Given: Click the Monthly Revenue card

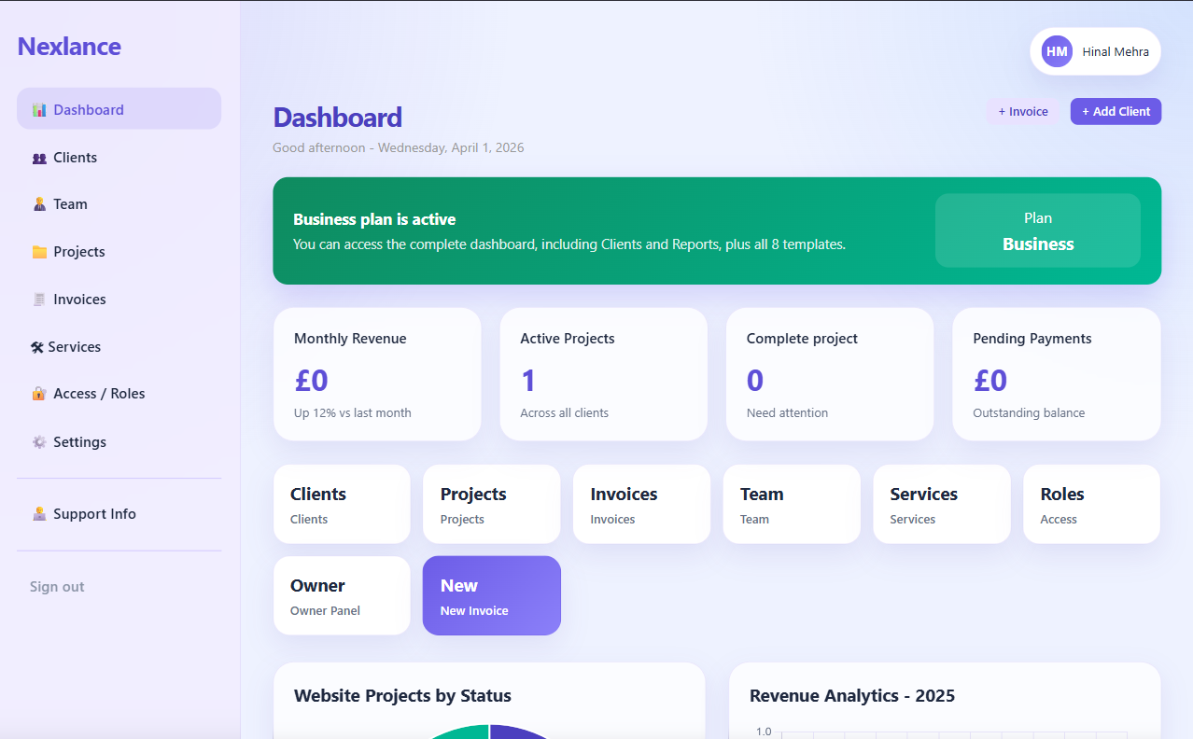Looking at the screenshot, I should point(377,374).
